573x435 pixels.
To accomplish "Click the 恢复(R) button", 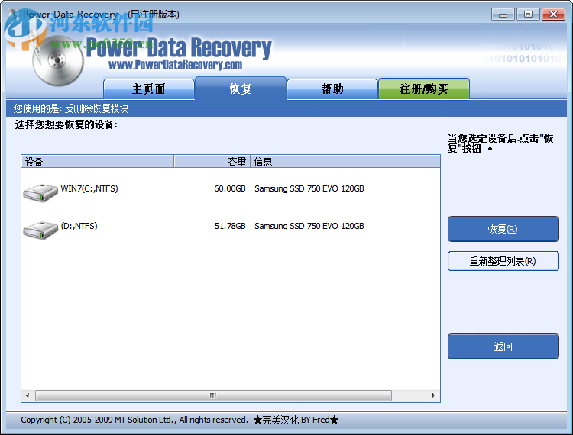I will 503,229.
